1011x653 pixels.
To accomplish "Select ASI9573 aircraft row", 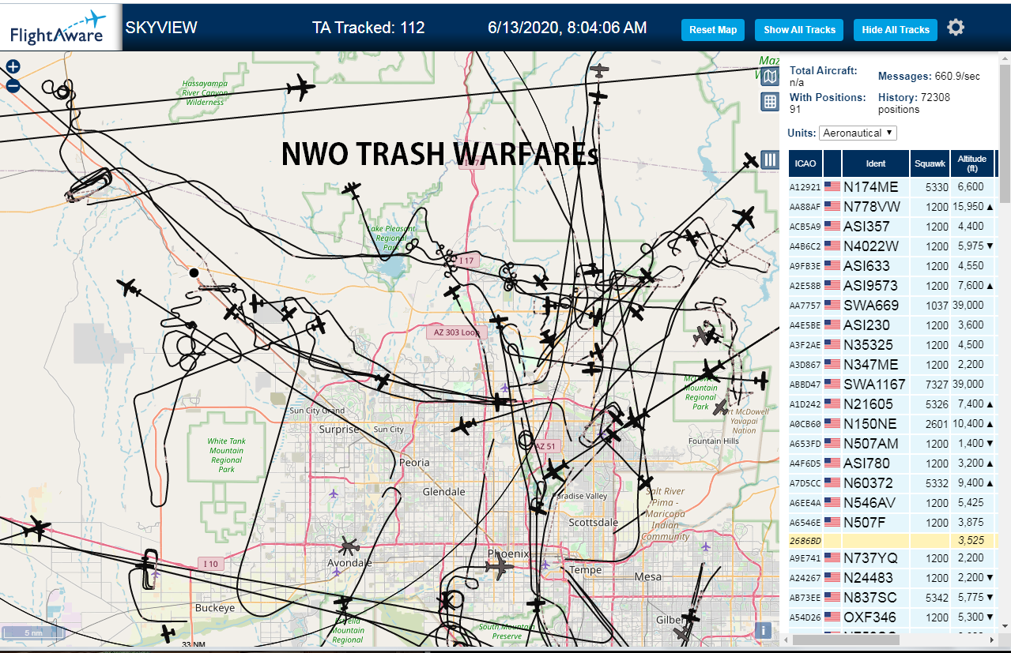I will pyautogui.click(x=893, y=286).
